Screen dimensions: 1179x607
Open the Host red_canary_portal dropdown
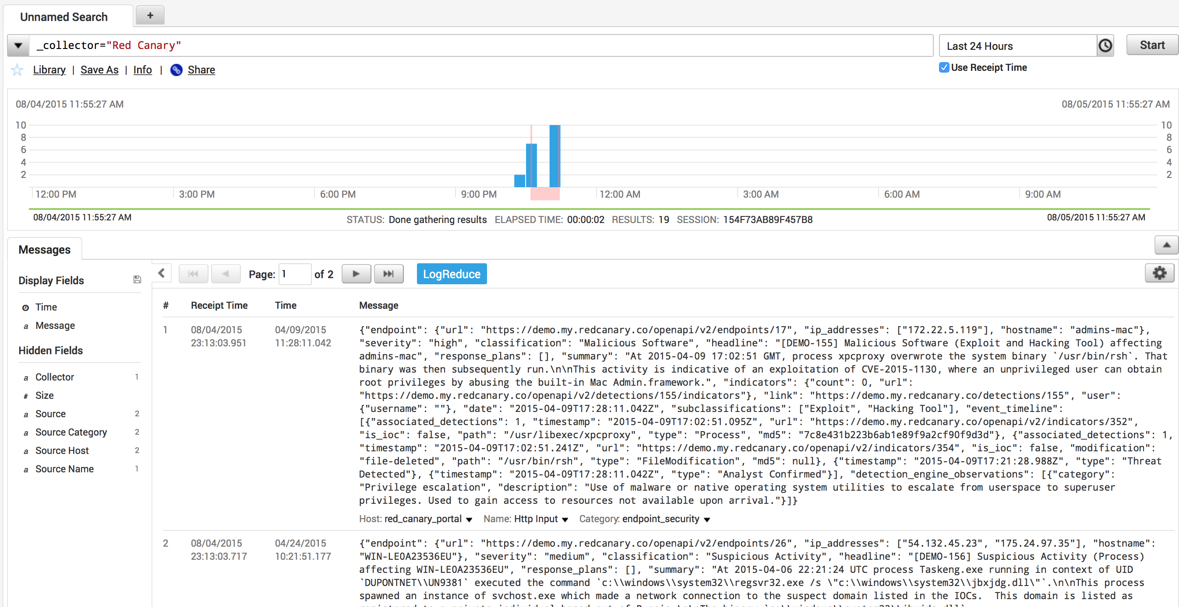[x=469, y=520]
